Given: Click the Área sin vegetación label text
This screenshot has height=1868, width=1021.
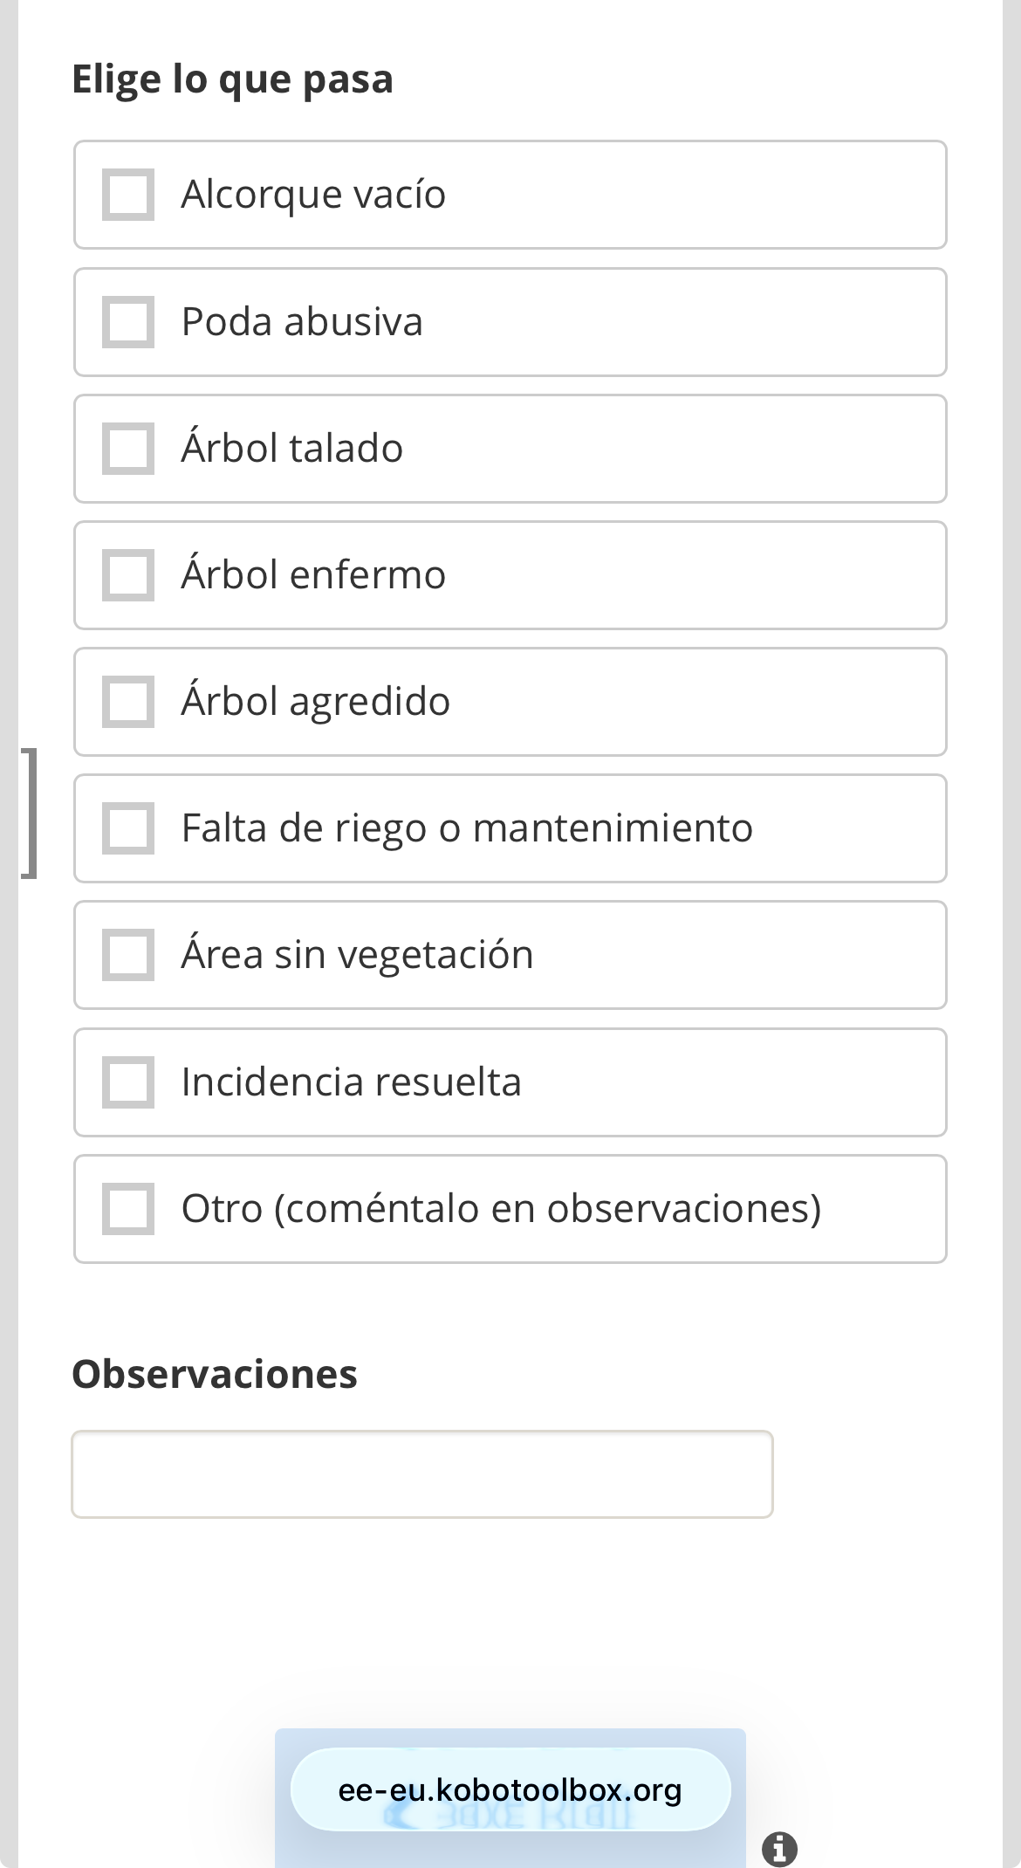Looking at the screenshot, I should [x=357, y=954].
